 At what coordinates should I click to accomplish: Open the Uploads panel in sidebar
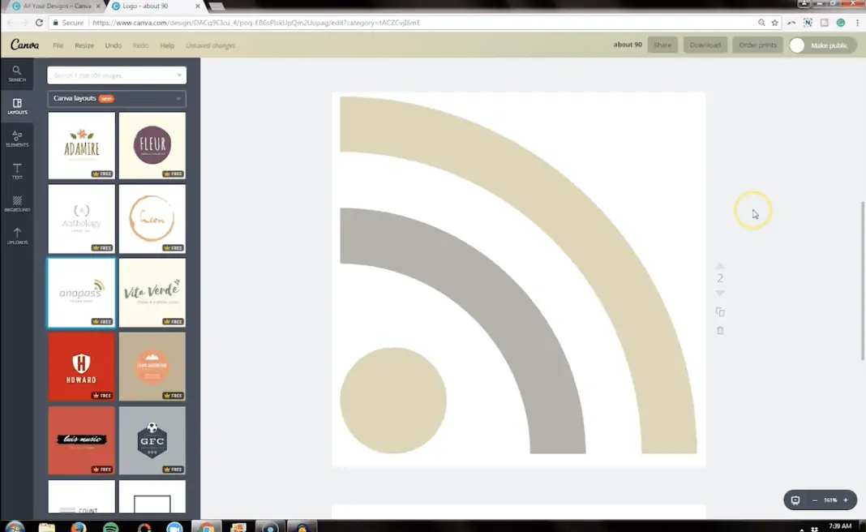[x=17, y=236]
